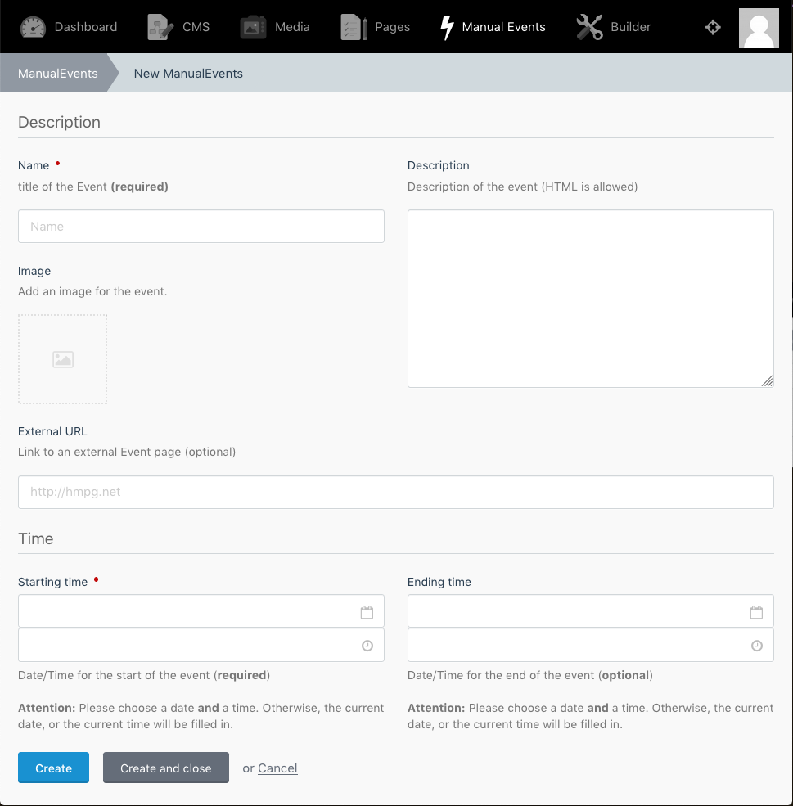Image resolution: width=793 pixels, height=806 pixels.
Task: Click the Pages checklist icon
Action: tap(354, 27)
